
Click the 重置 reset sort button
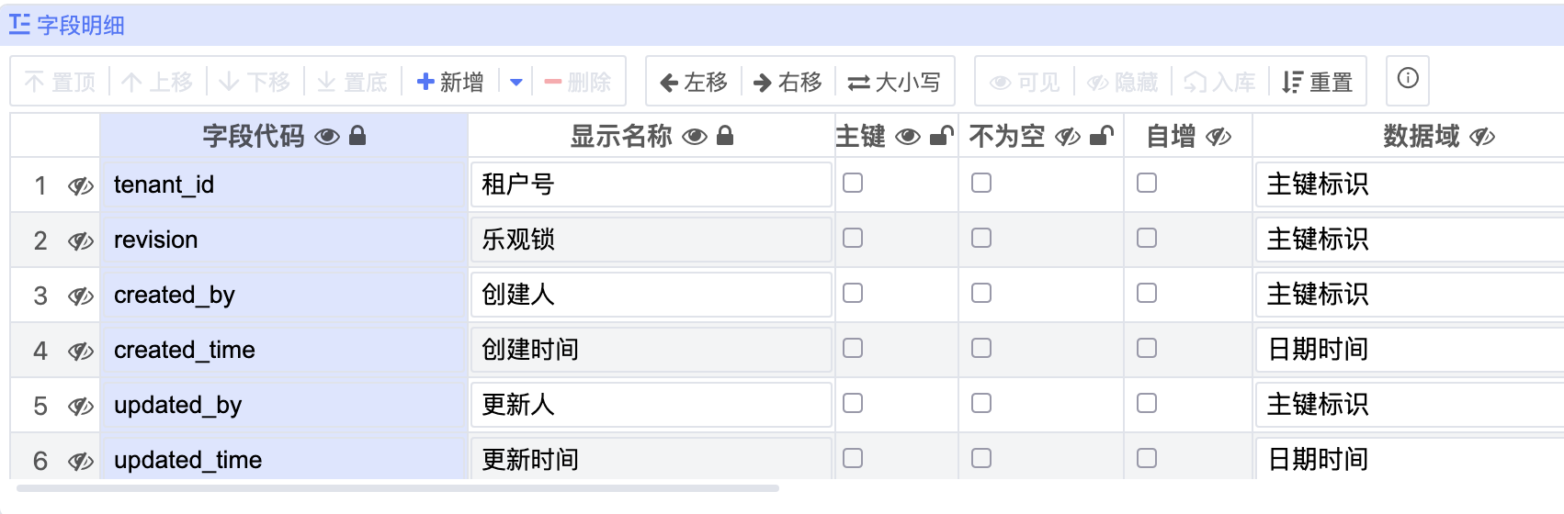click(1318, 83)
